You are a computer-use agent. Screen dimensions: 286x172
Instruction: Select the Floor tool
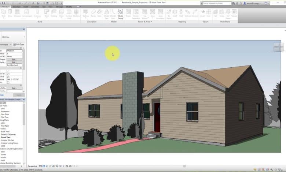click(x=61, y=14)
